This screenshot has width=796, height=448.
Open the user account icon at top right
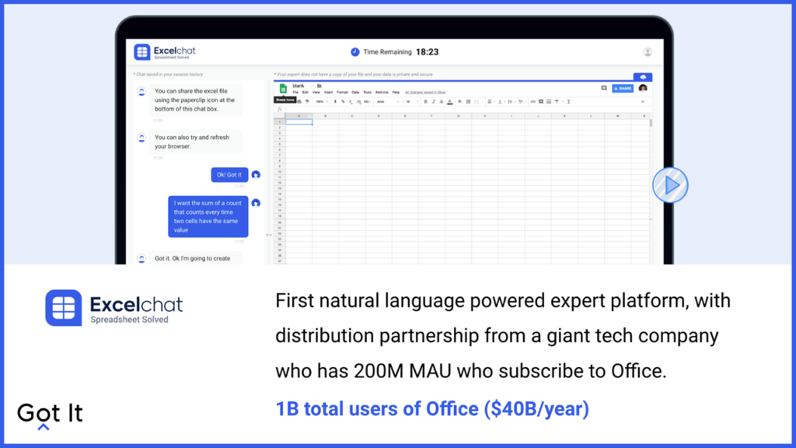pos(648,52)
